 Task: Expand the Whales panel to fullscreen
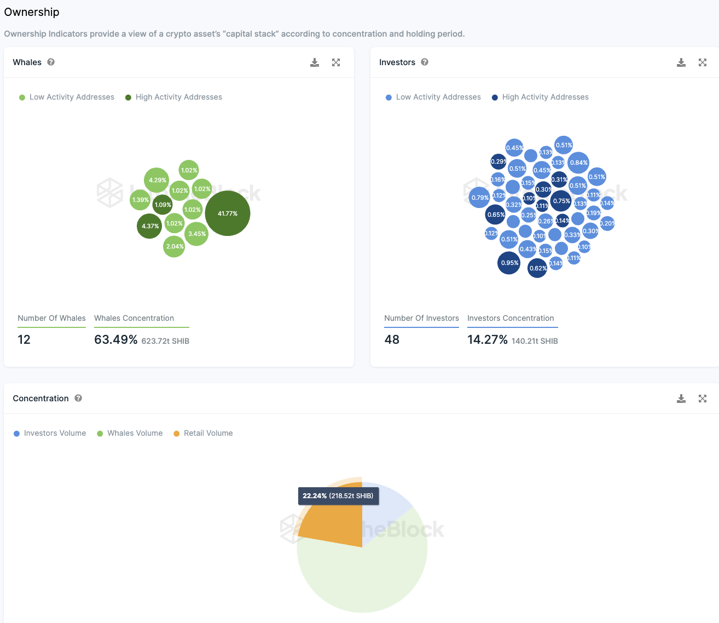tap(336, 62)
